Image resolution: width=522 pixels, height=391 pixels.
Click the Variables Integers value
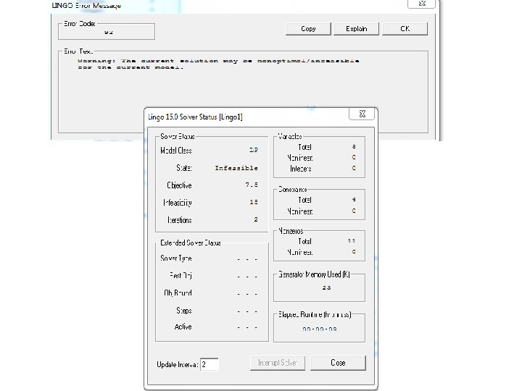[354, 168]
